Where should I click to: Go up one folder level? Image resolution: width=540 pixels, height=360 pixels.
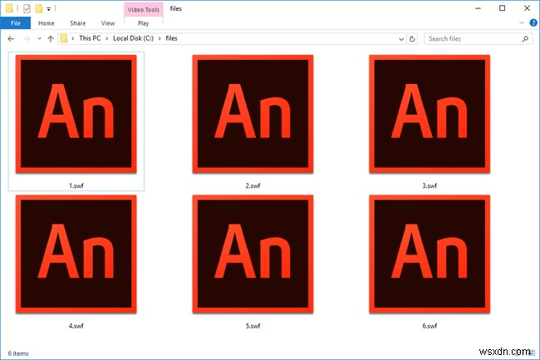pyautogui.click(x=51, y=38)
